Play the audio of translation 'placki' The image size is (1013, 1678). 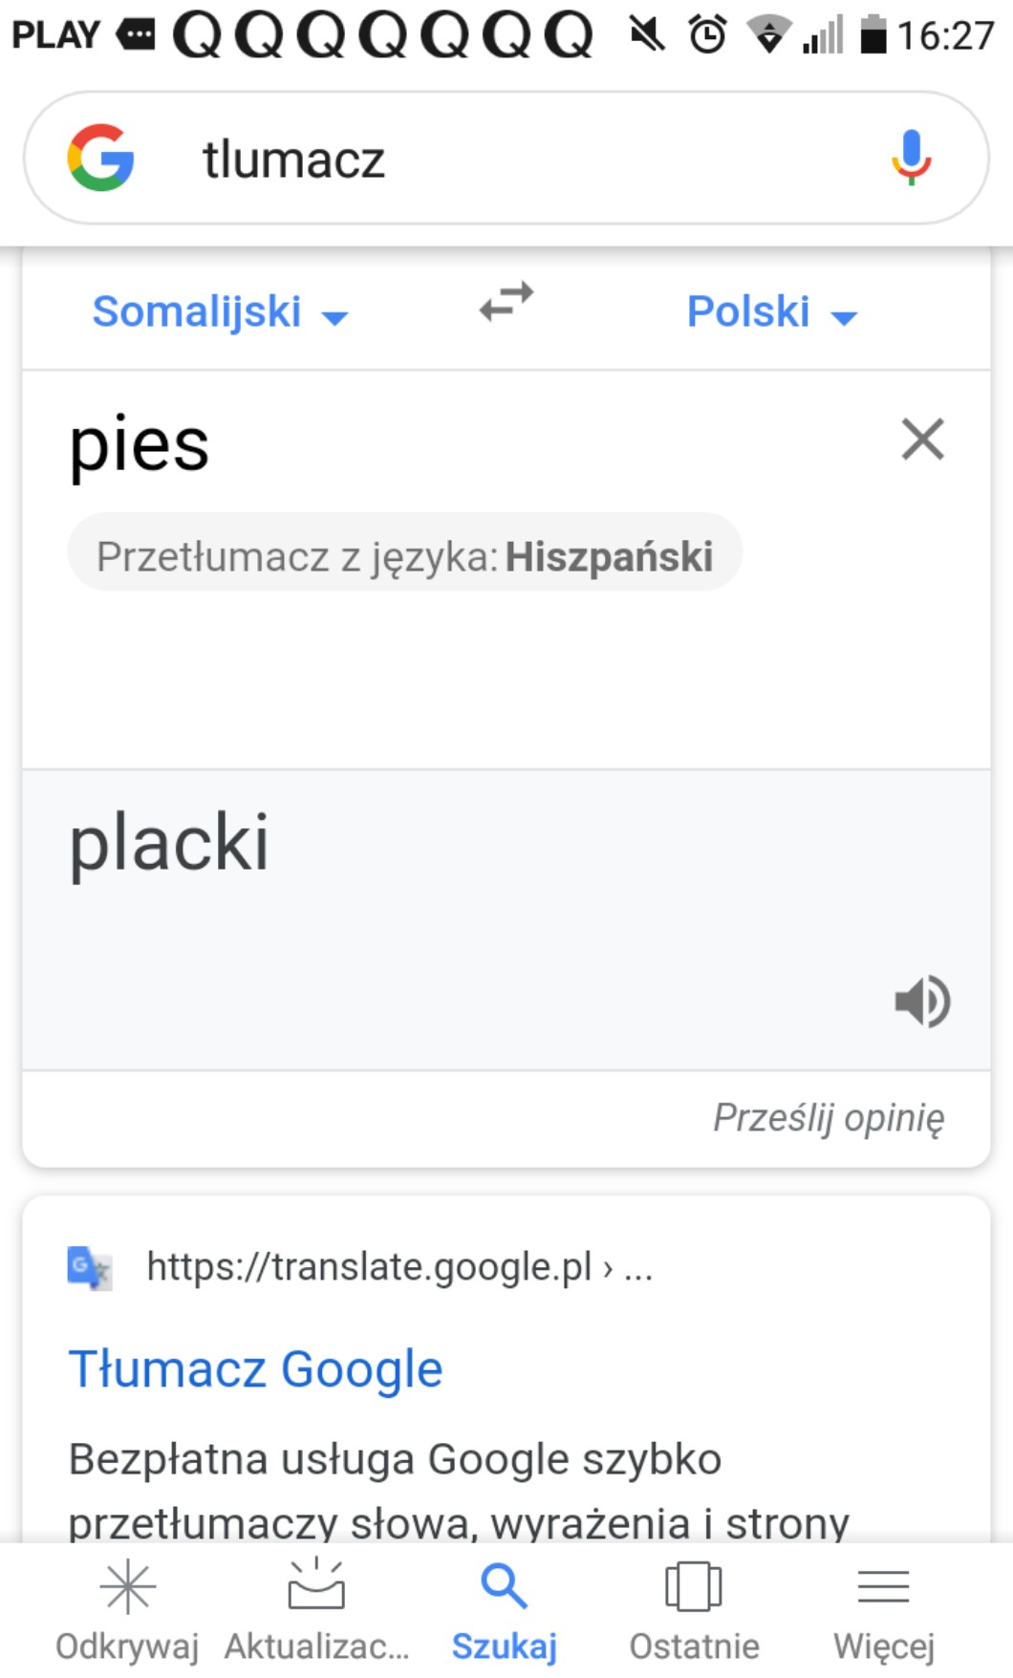[x=922, y=1001]
